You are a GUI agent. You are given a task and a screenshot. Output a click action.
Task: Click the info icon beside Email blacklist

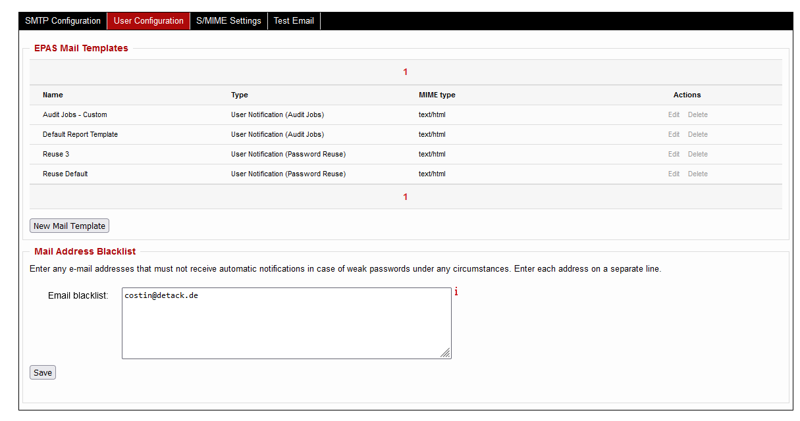tap(456, 291)
